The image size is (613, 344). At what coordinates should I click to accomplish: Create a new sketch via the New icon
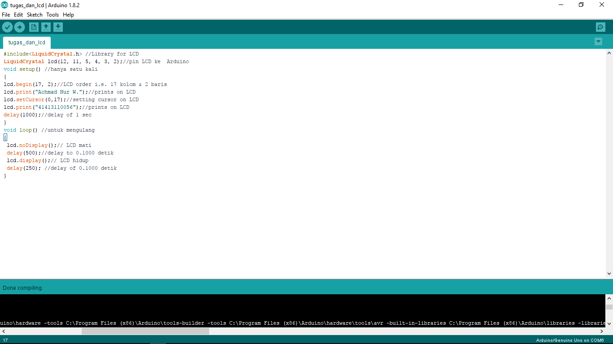(x=34, y=27)
